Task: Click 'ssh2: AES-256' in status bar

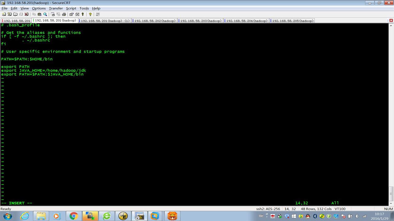Action: pos(268,209)
